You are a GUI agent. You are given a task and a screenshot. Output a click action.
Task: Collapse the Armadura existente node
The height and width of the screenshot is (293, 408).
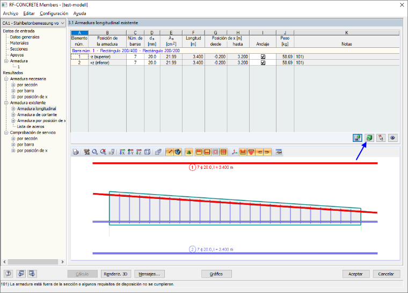6,103
